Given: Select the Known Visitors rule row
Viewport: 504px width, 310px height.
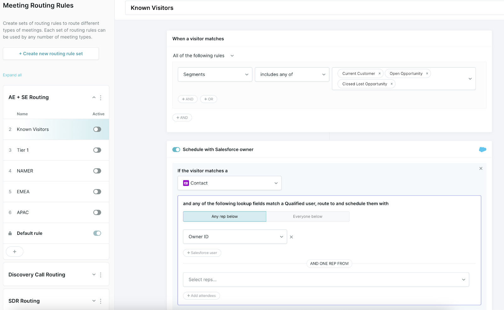Looking at the screenshot, I should pyautogui.click(x=56, y=129).
